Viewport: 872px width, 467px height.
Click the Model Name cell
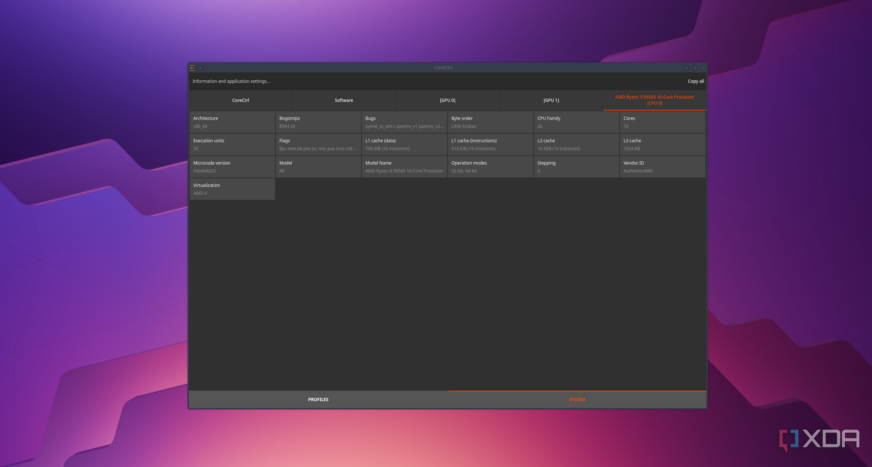click(404, 167)
